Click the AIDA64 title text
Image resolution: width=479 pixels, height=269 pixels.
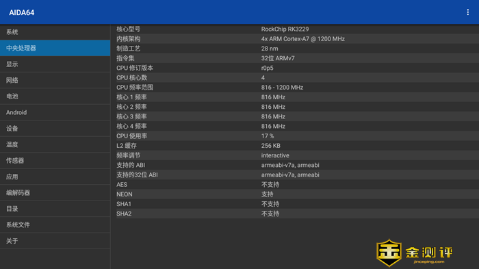pos(22,12)
